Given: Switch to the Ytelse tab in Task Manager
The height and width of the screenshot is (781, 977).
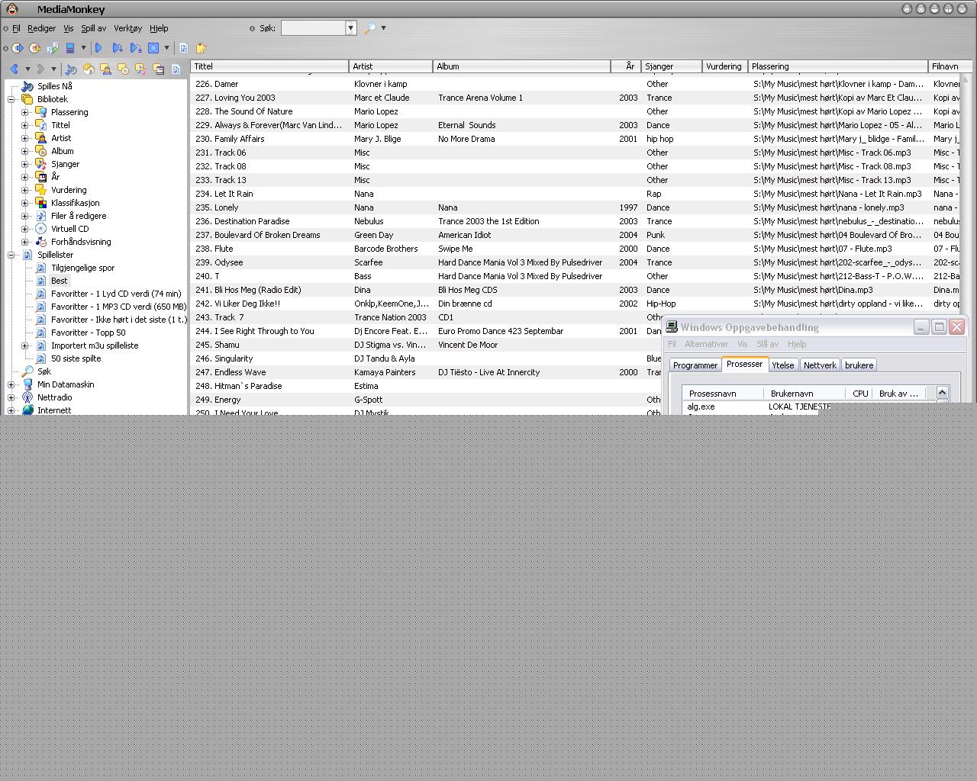Looking at the screenshot, I should (x=782, y=365).
